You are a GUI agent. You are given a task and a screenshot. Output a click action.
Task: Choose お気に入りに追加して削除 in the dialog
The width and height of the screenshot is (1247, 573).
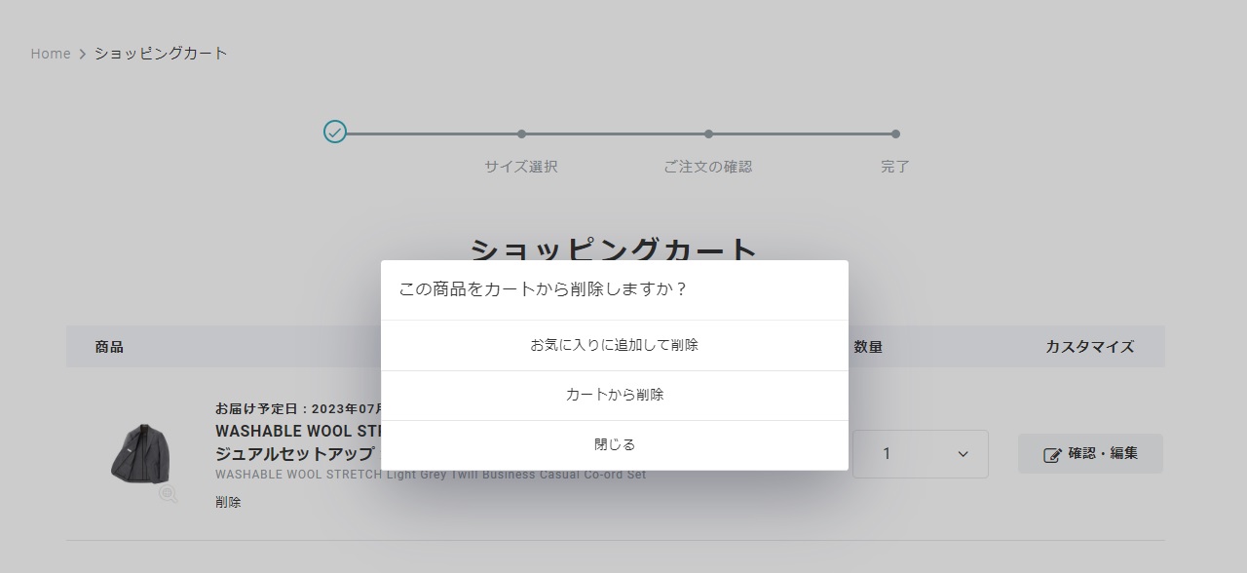pos(614,345)
